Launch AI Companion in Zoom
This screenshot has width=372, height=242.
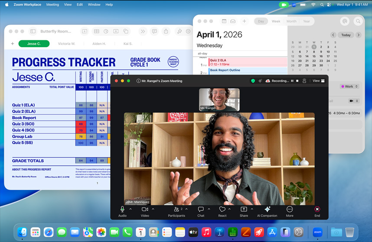point(267,210)
